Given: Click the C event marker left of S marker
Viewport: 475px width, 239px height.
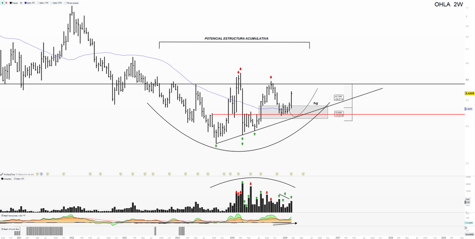Looking at the screenshot, I should coord(37,174).
